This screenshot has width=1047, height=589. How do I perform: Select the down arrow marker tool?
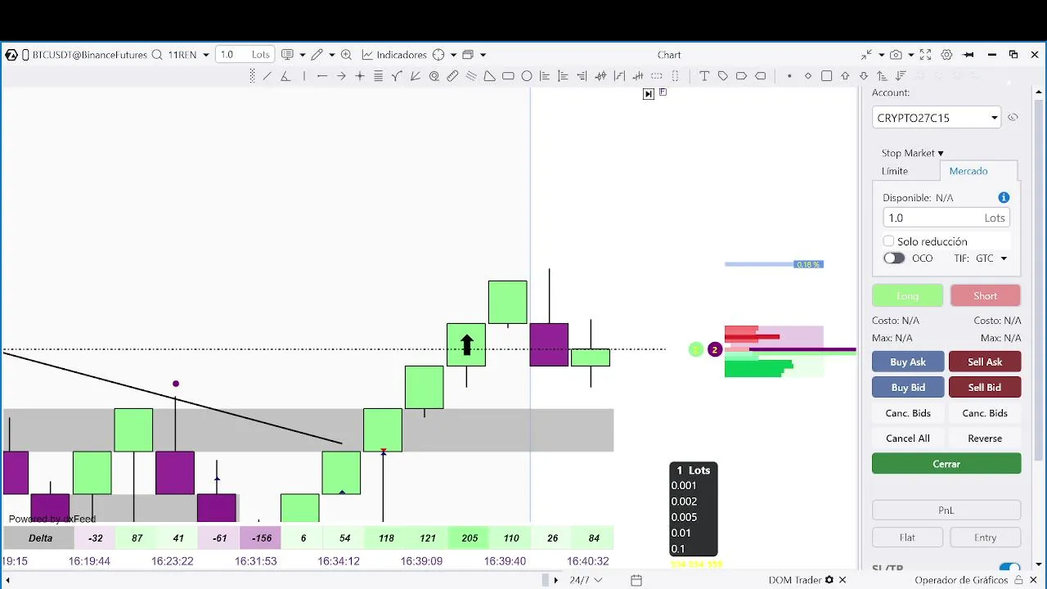pos(864,76)
